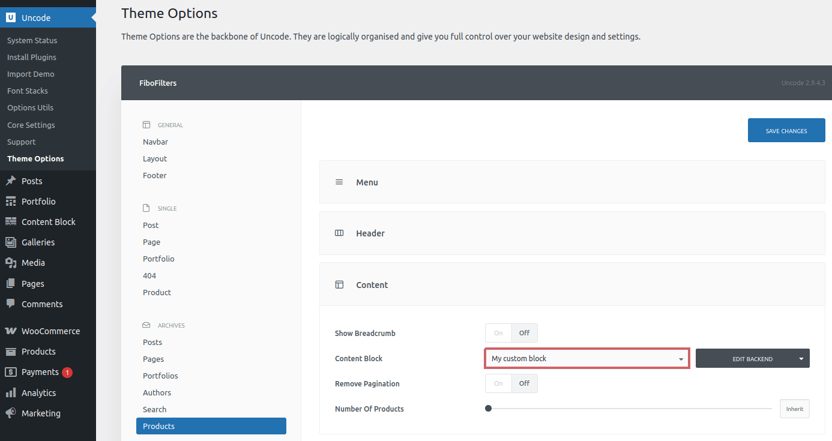The image size is (832, 441).
Task: Expand the Menu section
Action: [x=572, y=182]
